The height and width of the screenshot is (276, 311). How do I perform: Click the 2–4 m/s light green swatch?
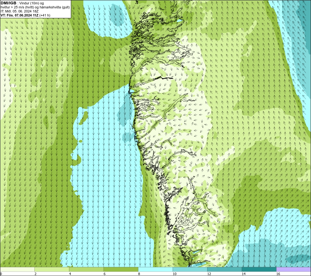tap(52, 269)
